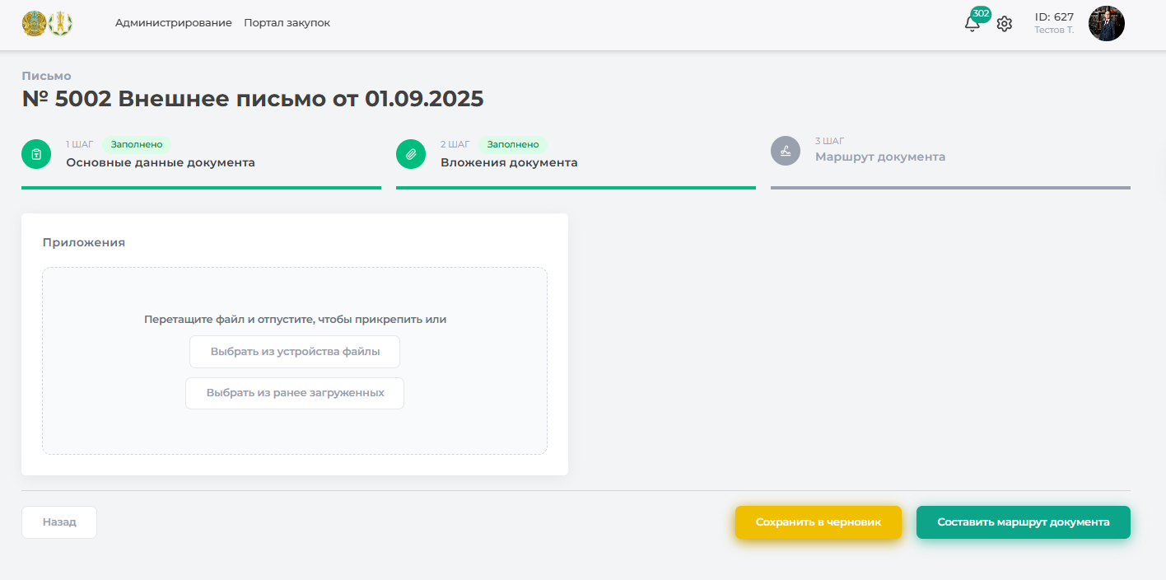The width and height of the screenshot is (1166, 580).
Task: Click the 302 notification count badge
Action: tap(981, 13)
